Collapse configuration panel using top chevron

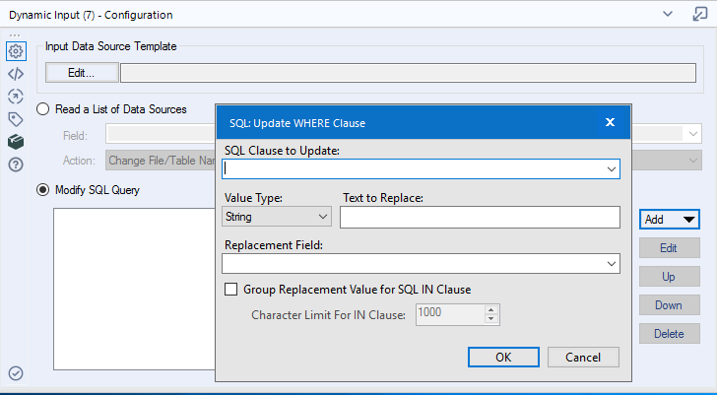668,14
